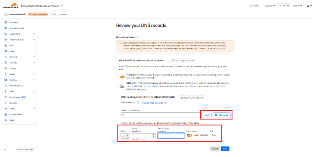Click the Caching icon in sidebar
316x157 pixels.
coord(6,80)
